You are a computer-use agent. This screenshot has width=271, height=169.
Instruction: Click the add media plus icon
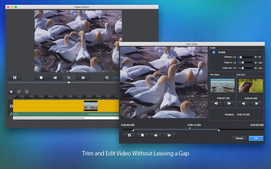[11, 91]
